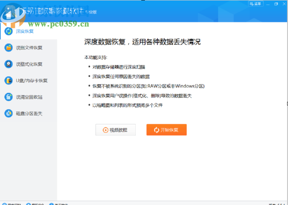Click the 误删文件恢复 folder icon
The image size is (288, 205).
[x=9, y=47]
